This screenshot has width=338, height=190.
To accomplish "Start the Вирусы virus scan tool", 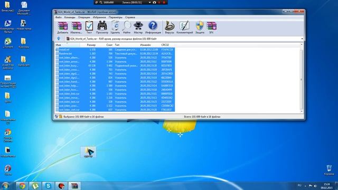I will tap(170, 27).
